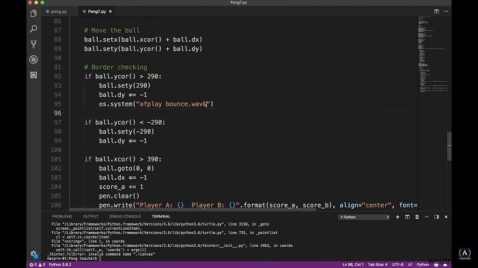
Task: Split the editor to the right
Action: [x=436, y=12]
